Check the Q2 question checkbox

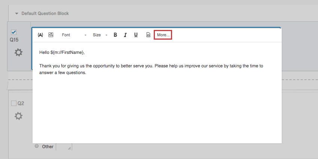(x=13, y=103)
